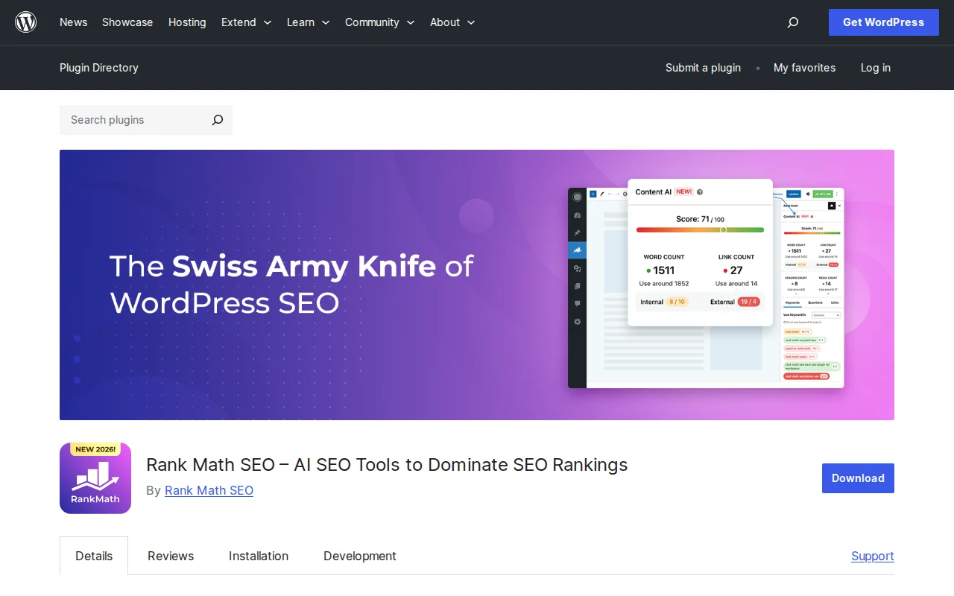The width and height of the screenshot is (954, 596).
Task: Open the Learn dropdown
Action: coord(308,22)
